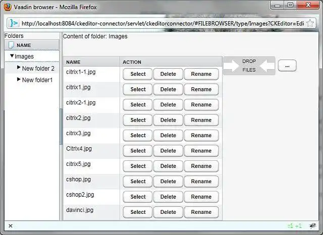
Task: Delete davinci.jpg file
Action: (168, 212)
